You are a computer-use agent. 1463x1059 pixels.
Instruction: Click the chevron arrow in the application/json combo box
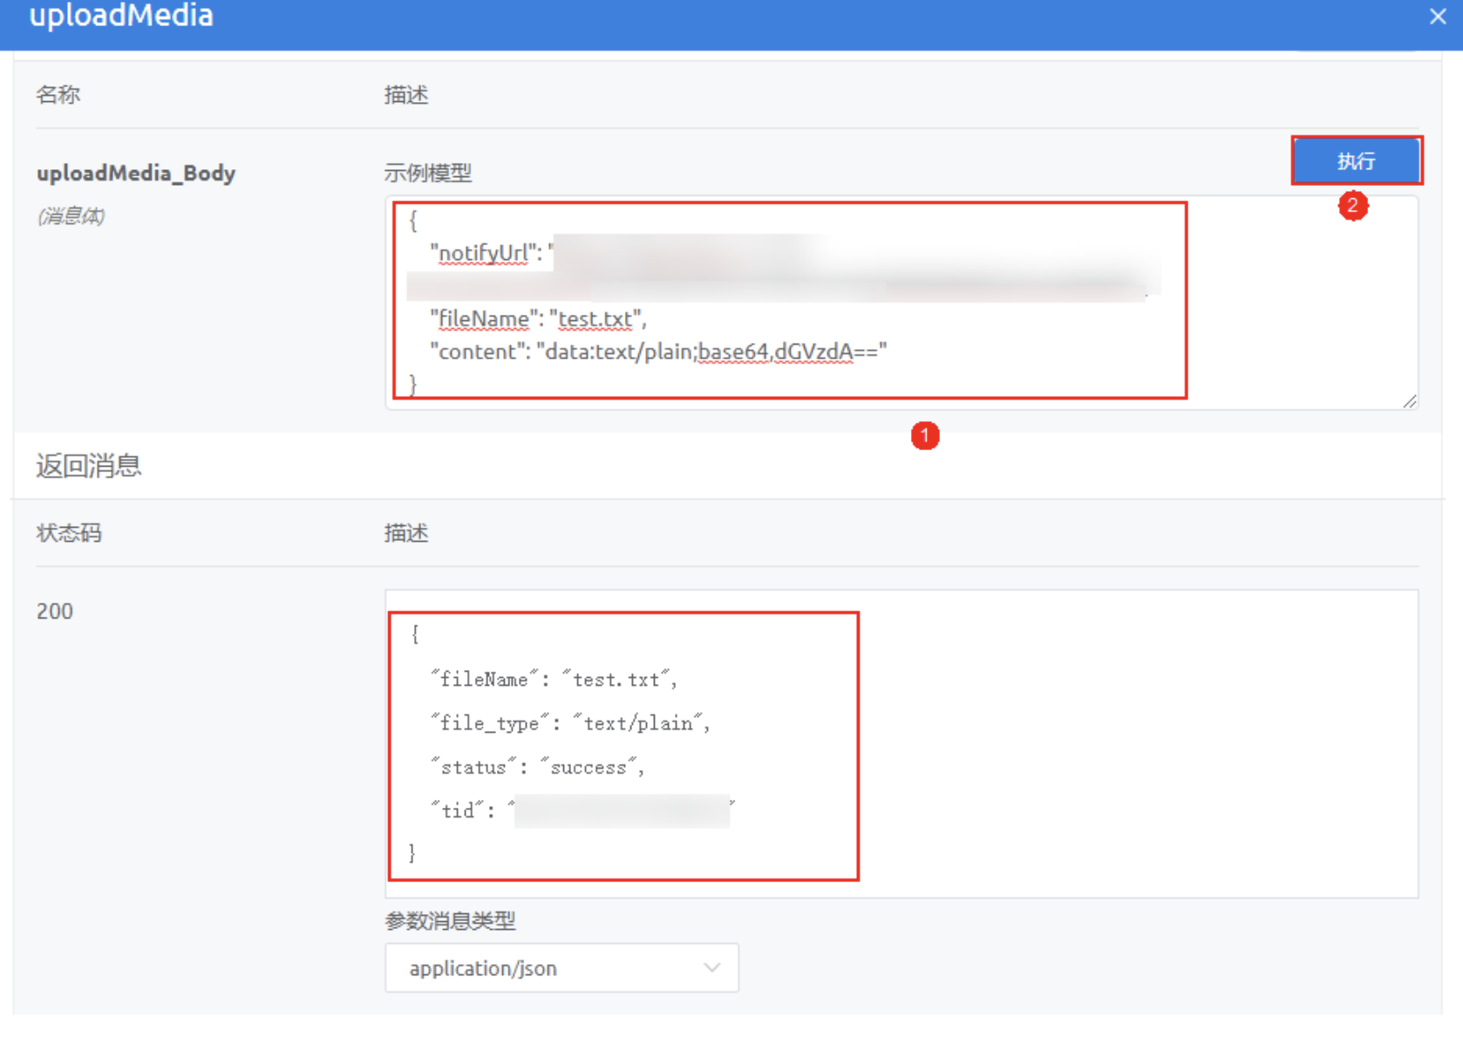[711, 967]
